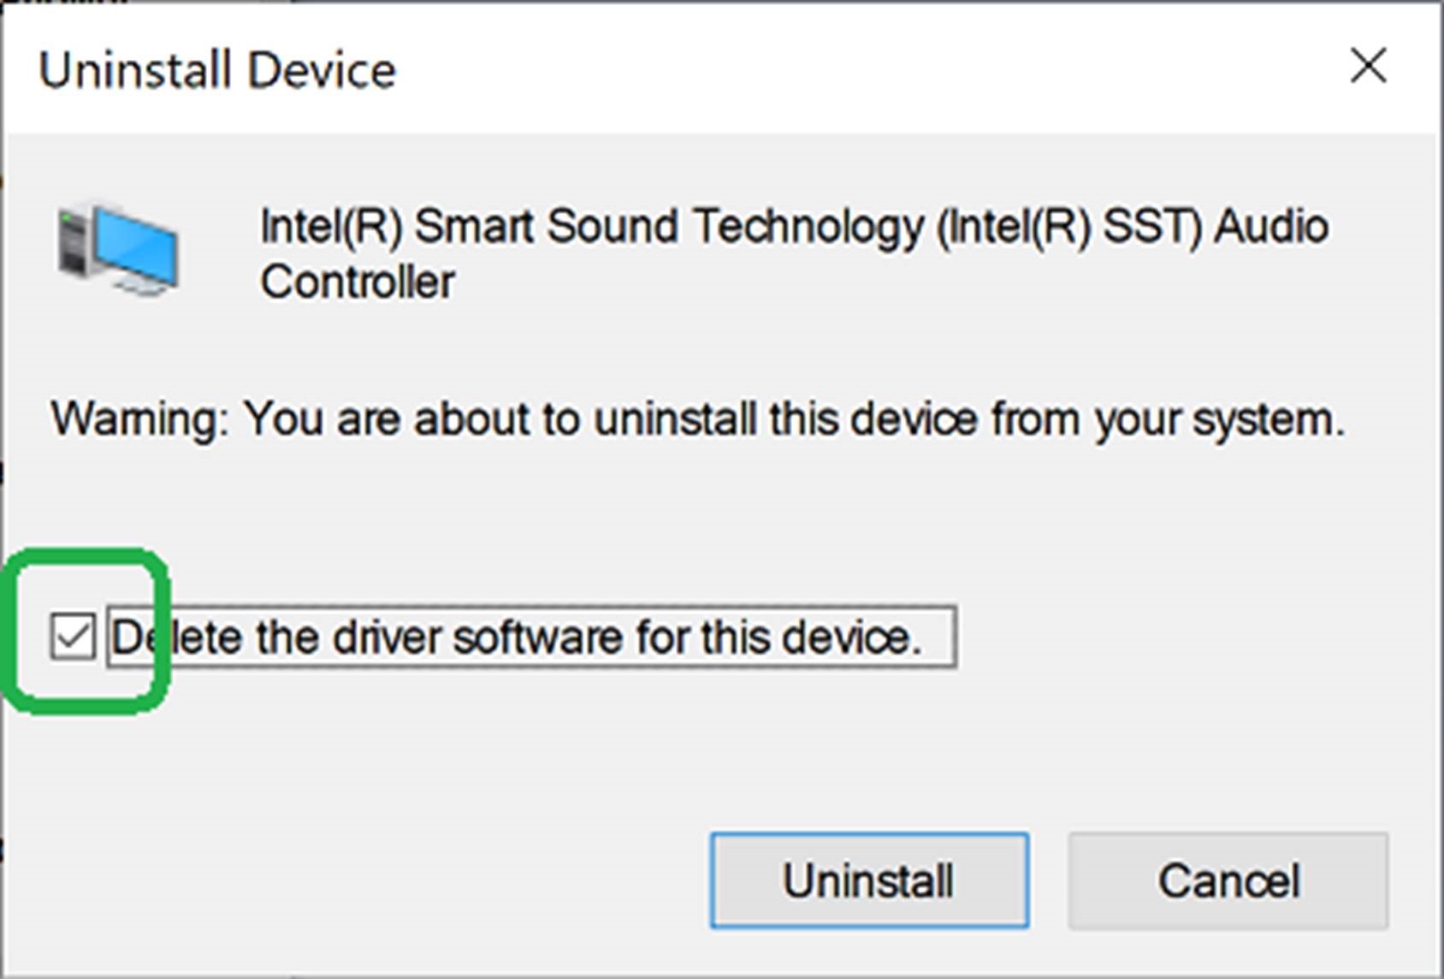The width and height of the screenshot is (1444, 979).
Task: Confirm by clicking the Uninstall button
Action: (869, 881)
